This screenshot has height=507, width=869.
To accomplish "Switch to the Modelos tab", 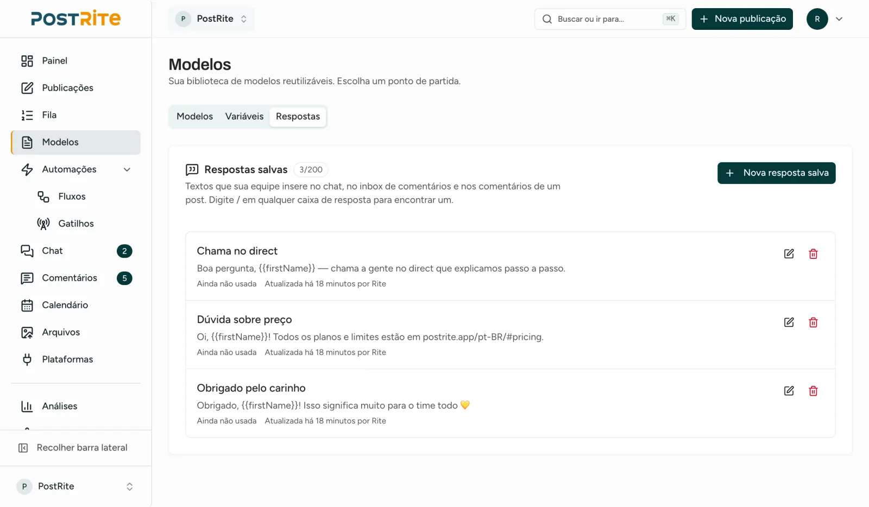I will [194, 116].
